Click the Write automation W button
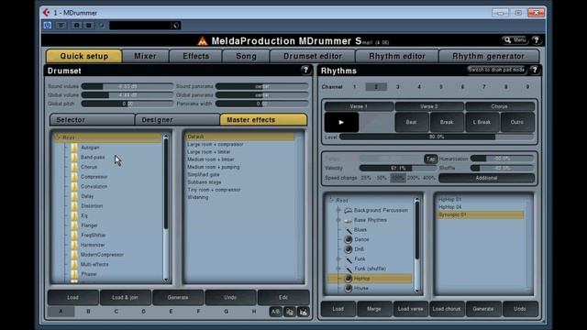The height and width of the screenshot is (330, 587). pyautogui.click(x=89, y=26)
